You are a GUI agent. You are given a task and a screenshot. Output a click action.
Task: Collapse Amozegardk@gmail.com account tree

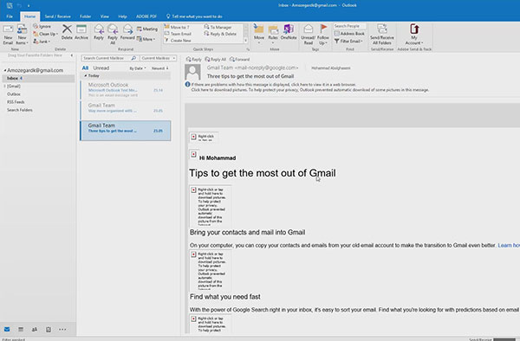coord(4,70)
